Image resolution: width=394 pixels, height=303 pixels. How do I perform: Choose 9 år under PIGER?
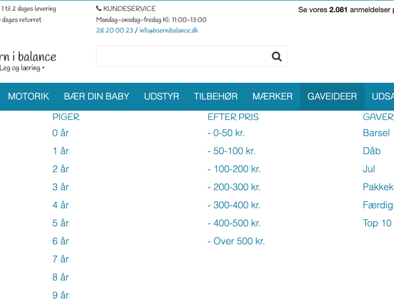coord(60,295)
